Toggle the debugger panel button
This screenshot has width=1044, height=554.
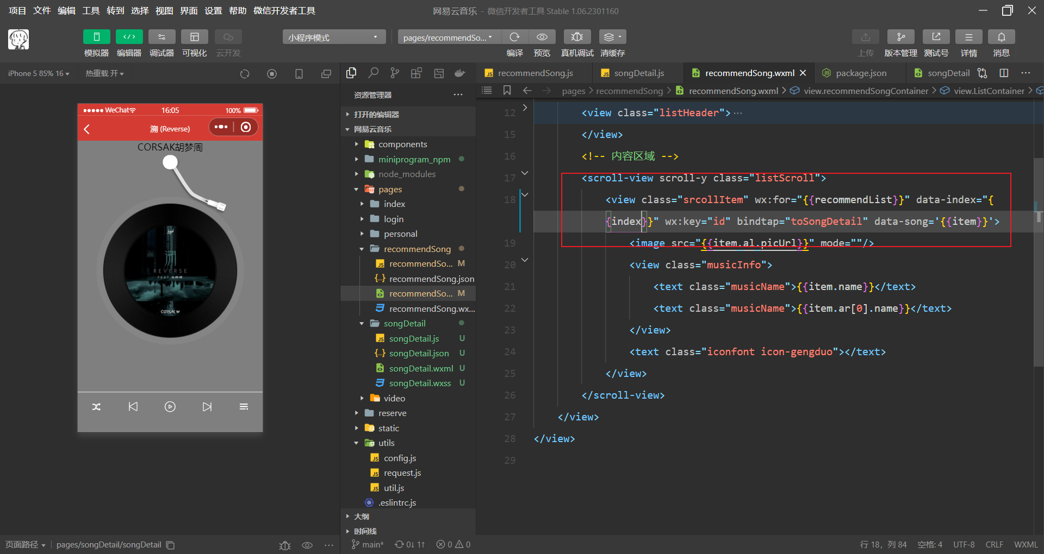pos(161,37)
